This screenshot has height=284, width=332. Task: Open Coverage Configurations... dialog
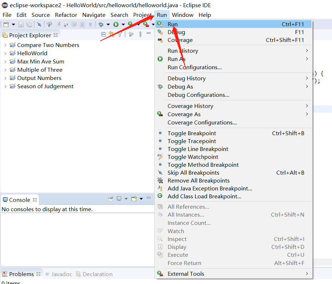click(233, 122)
